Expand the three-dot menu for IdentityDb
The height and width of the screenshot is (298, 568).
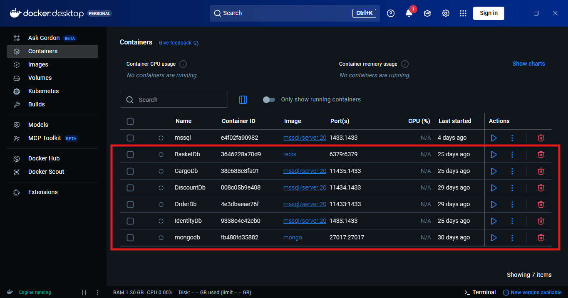(512, 221)
